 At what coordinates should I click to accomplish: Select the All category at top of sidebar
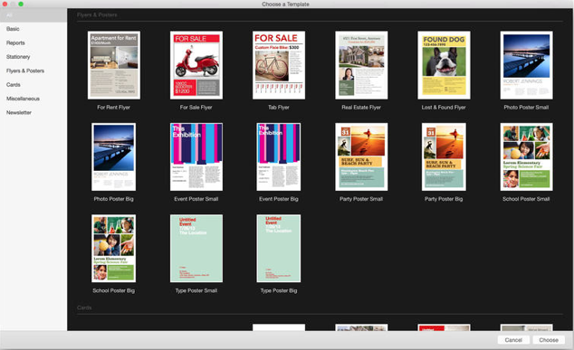(33, 15)
